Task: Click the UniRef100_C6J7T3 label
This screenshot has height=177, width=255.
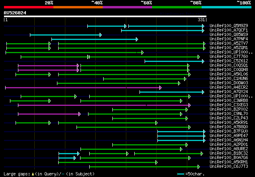Action: coord(229,167)
